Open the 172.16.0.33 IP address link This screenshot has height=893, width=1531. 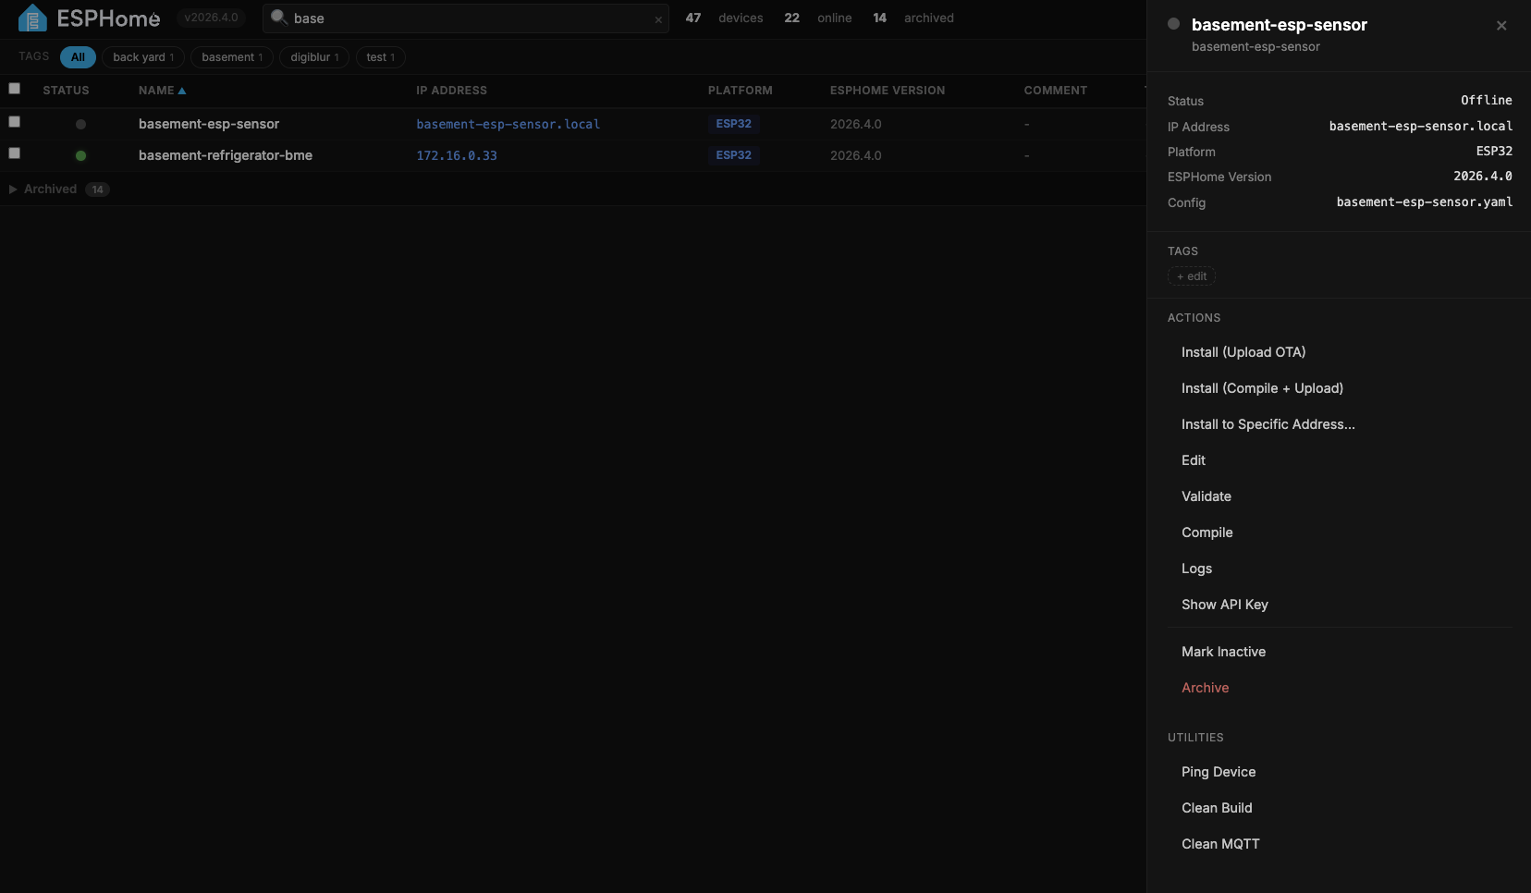coord(457,156)
